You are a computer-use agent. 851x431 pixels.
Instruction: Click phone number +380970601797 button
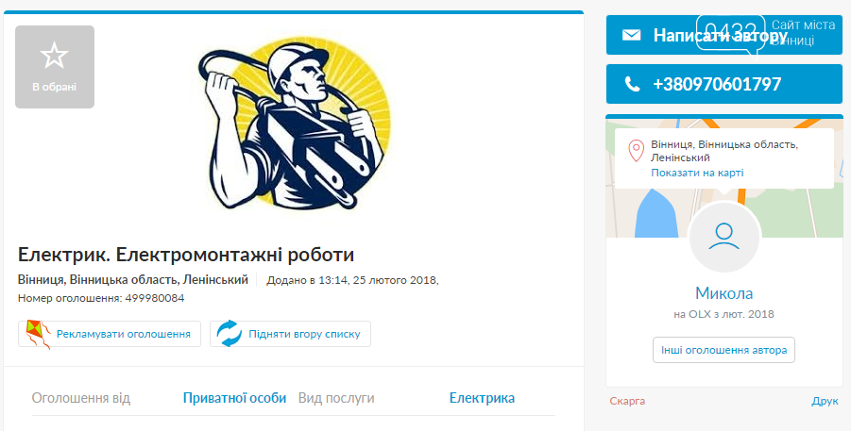[x=724, y=84]
